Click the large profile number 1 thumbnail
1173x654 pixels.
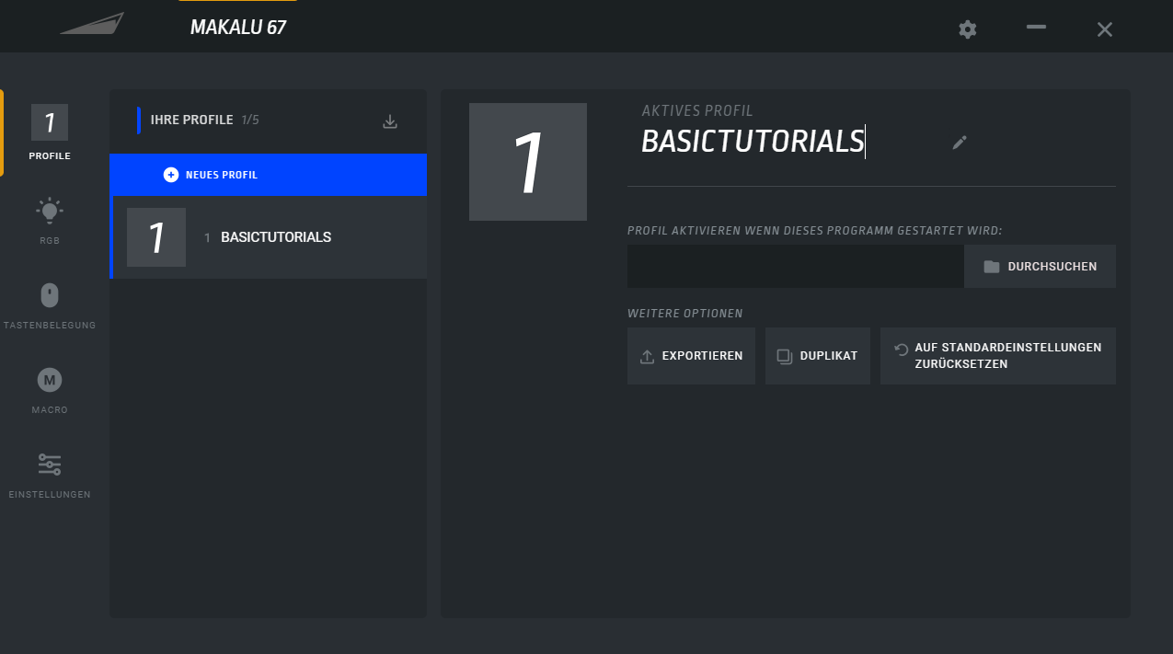[527, 162]
